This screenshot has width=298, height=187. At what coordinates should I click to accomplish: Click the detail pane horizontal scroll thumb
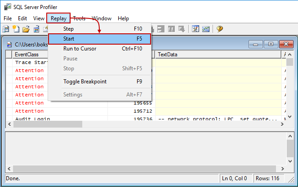pos(144,169)
